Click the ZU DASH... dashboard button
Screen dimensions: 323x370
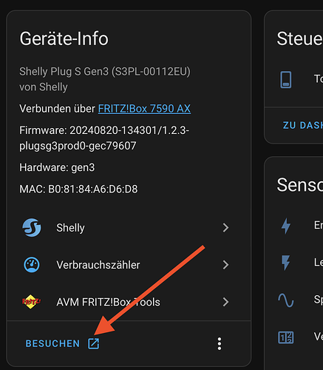point(303,125)
